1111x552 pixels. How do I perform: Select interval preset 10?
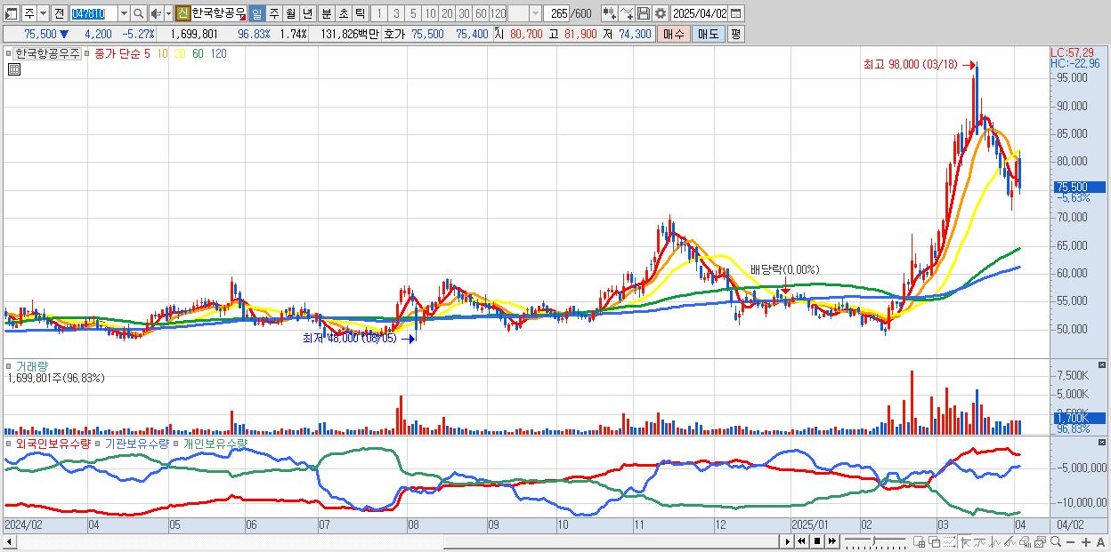pyautogui.click(x=430, y=13)
